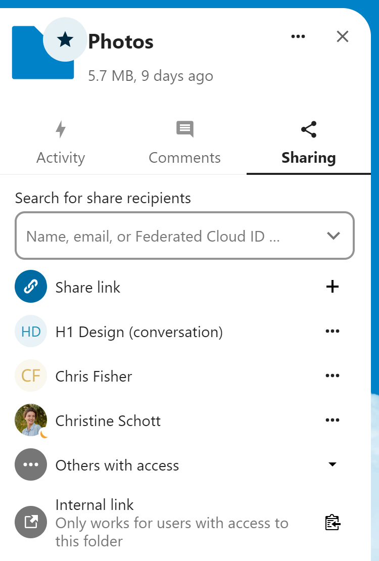Open the three-dot actions menu for H1 Design

[x=333, y=331]
